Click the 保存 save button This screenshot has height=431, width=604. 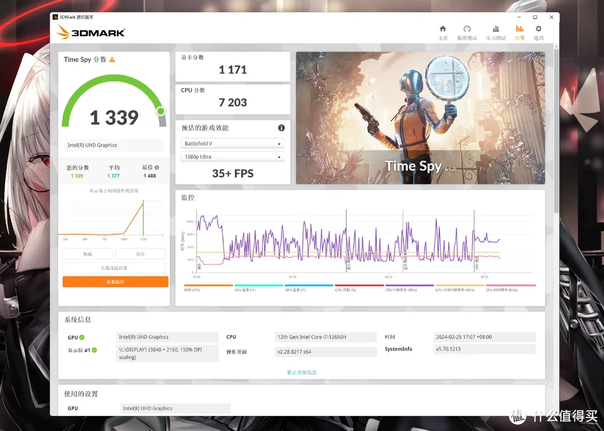pos(140,254)
